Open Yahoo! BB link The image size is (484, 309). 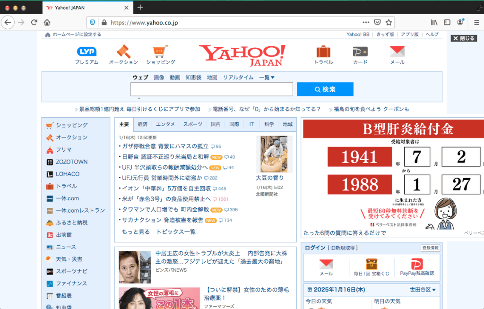(x=358, y=34)
